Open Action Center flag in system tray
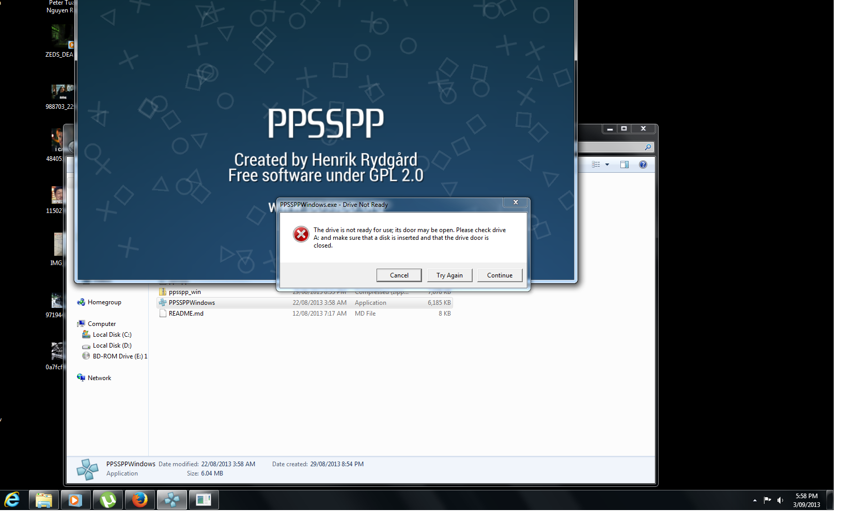The width and height of the screenshot is (843, 524). pos(767,500)
